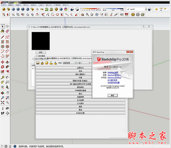Image resolution: width=171 pixels, height=148 pixels.
Task: Toggle the checkbox below the preview button
Action: (x=37, y=56)
